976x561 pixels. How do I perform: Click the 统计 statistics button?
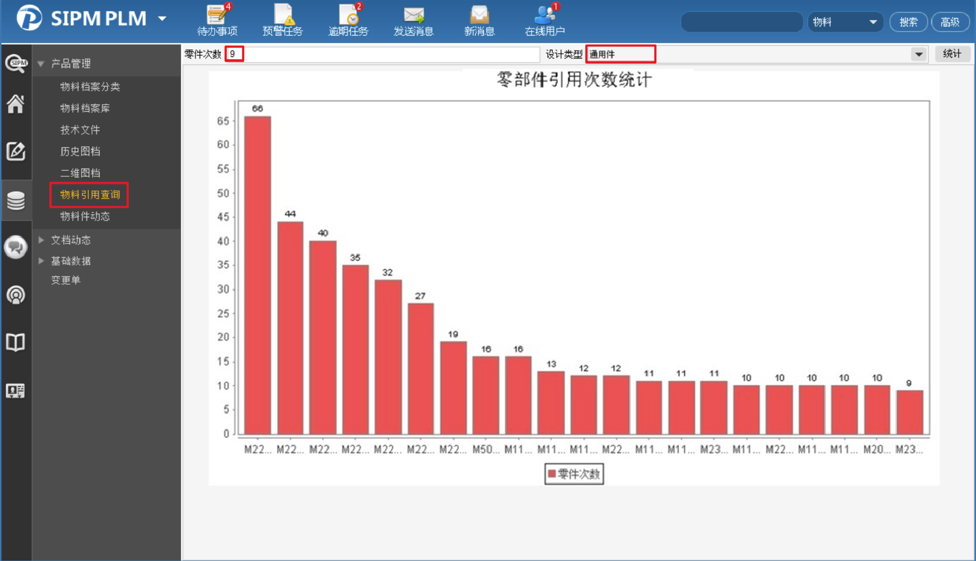(x=952, y=54)
